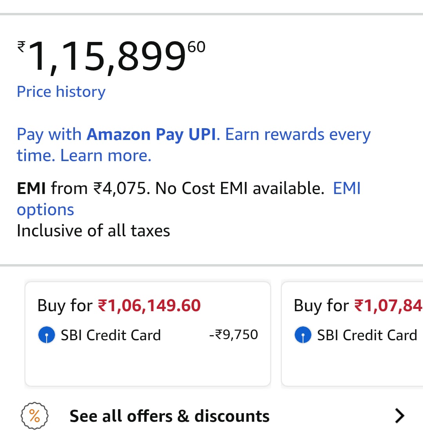The width and height of the screenshot is (423, 439).
Task: Open the Price history link
Action: [x=61, y=92]
